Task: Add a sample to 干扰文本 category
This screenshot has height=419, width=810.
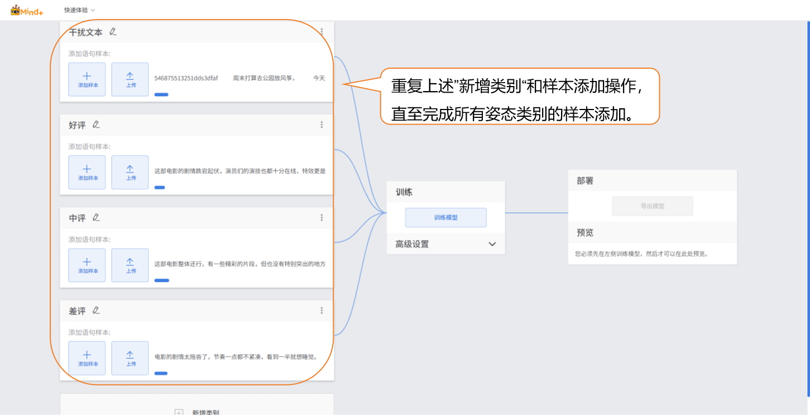Action: 87,79
